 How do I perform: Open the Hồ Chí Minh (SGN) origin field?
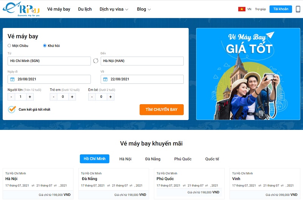(49, 61)
